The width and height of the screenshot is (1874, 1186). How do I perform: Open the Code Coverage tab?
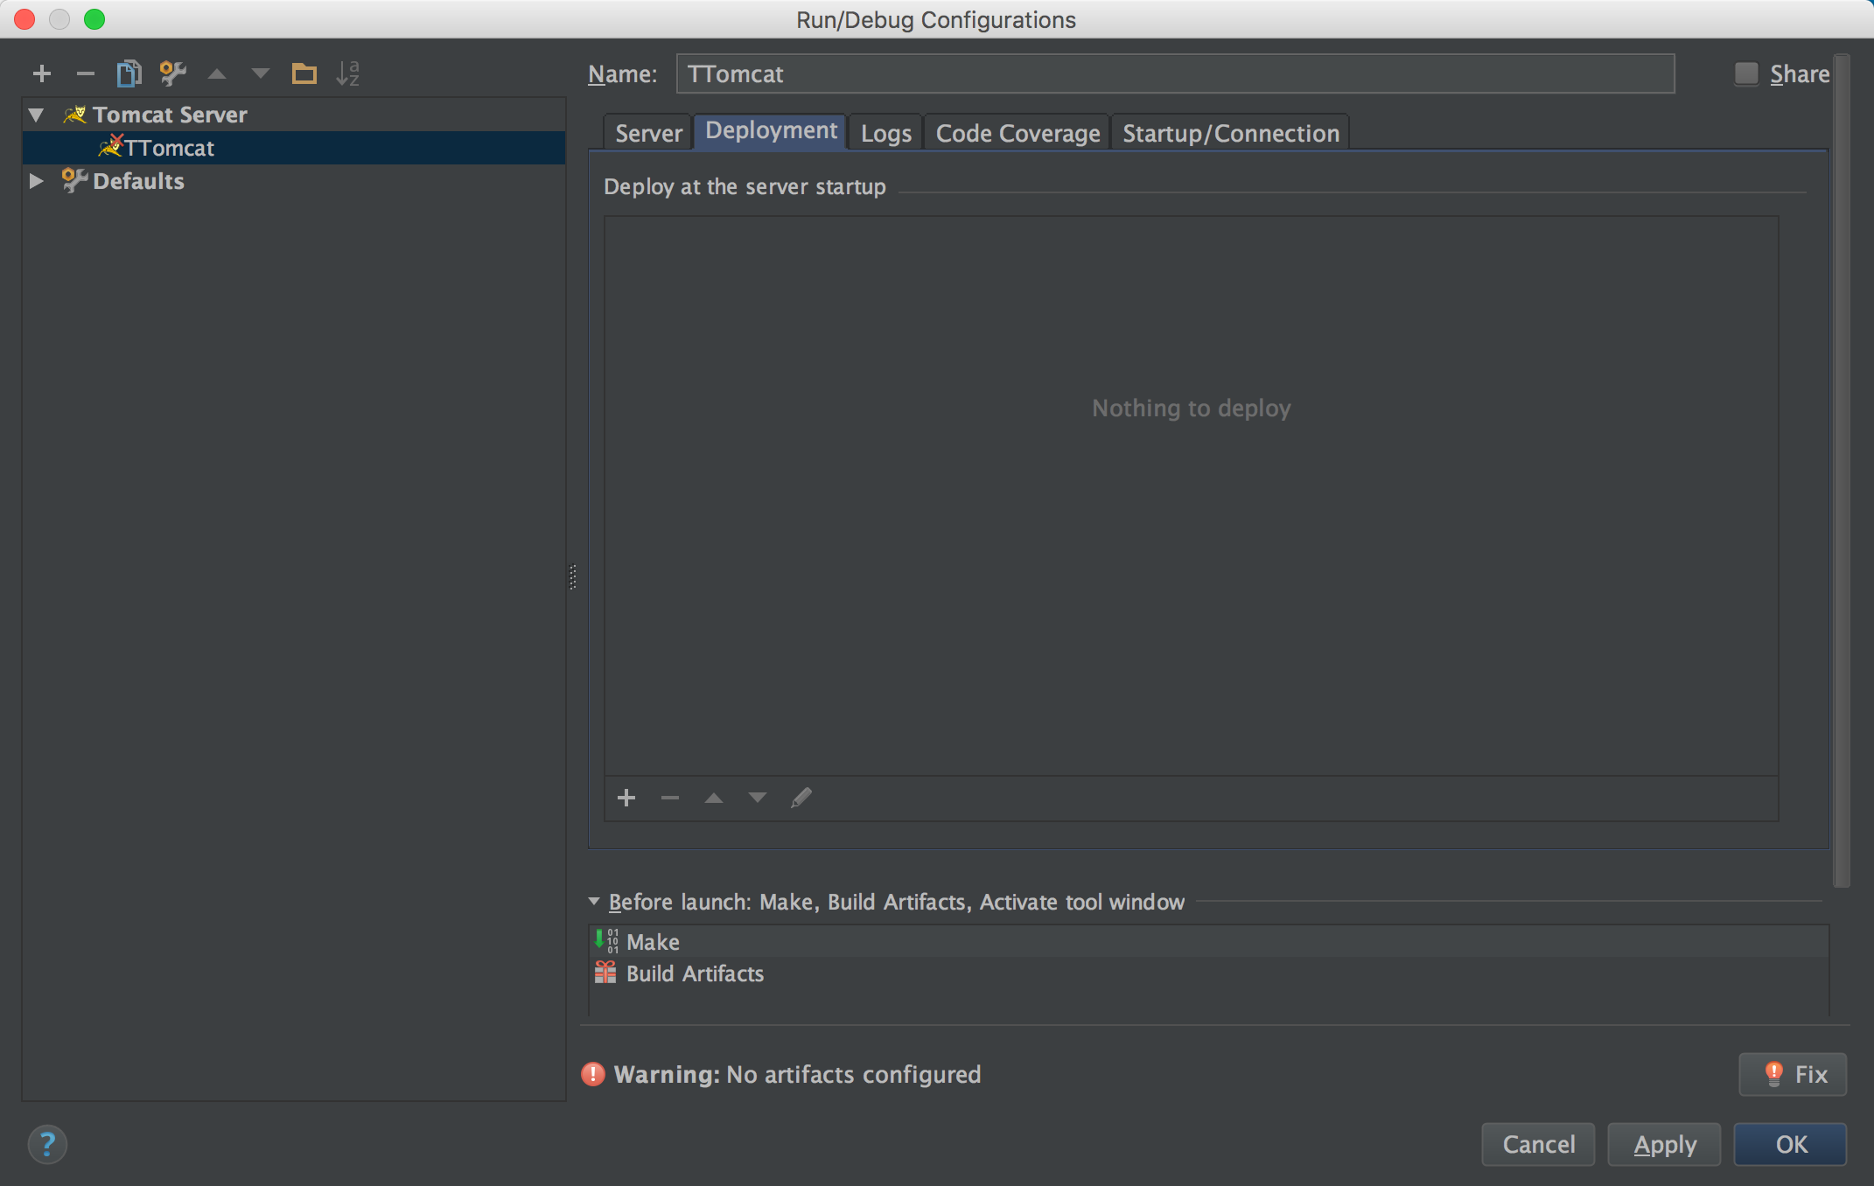[1017, 133]
